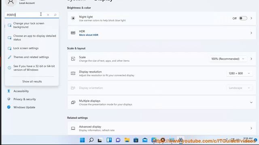The width and height of the screenshot is (259, 145).
Task: Toggle the Night light switch
Action: (243, 18)
